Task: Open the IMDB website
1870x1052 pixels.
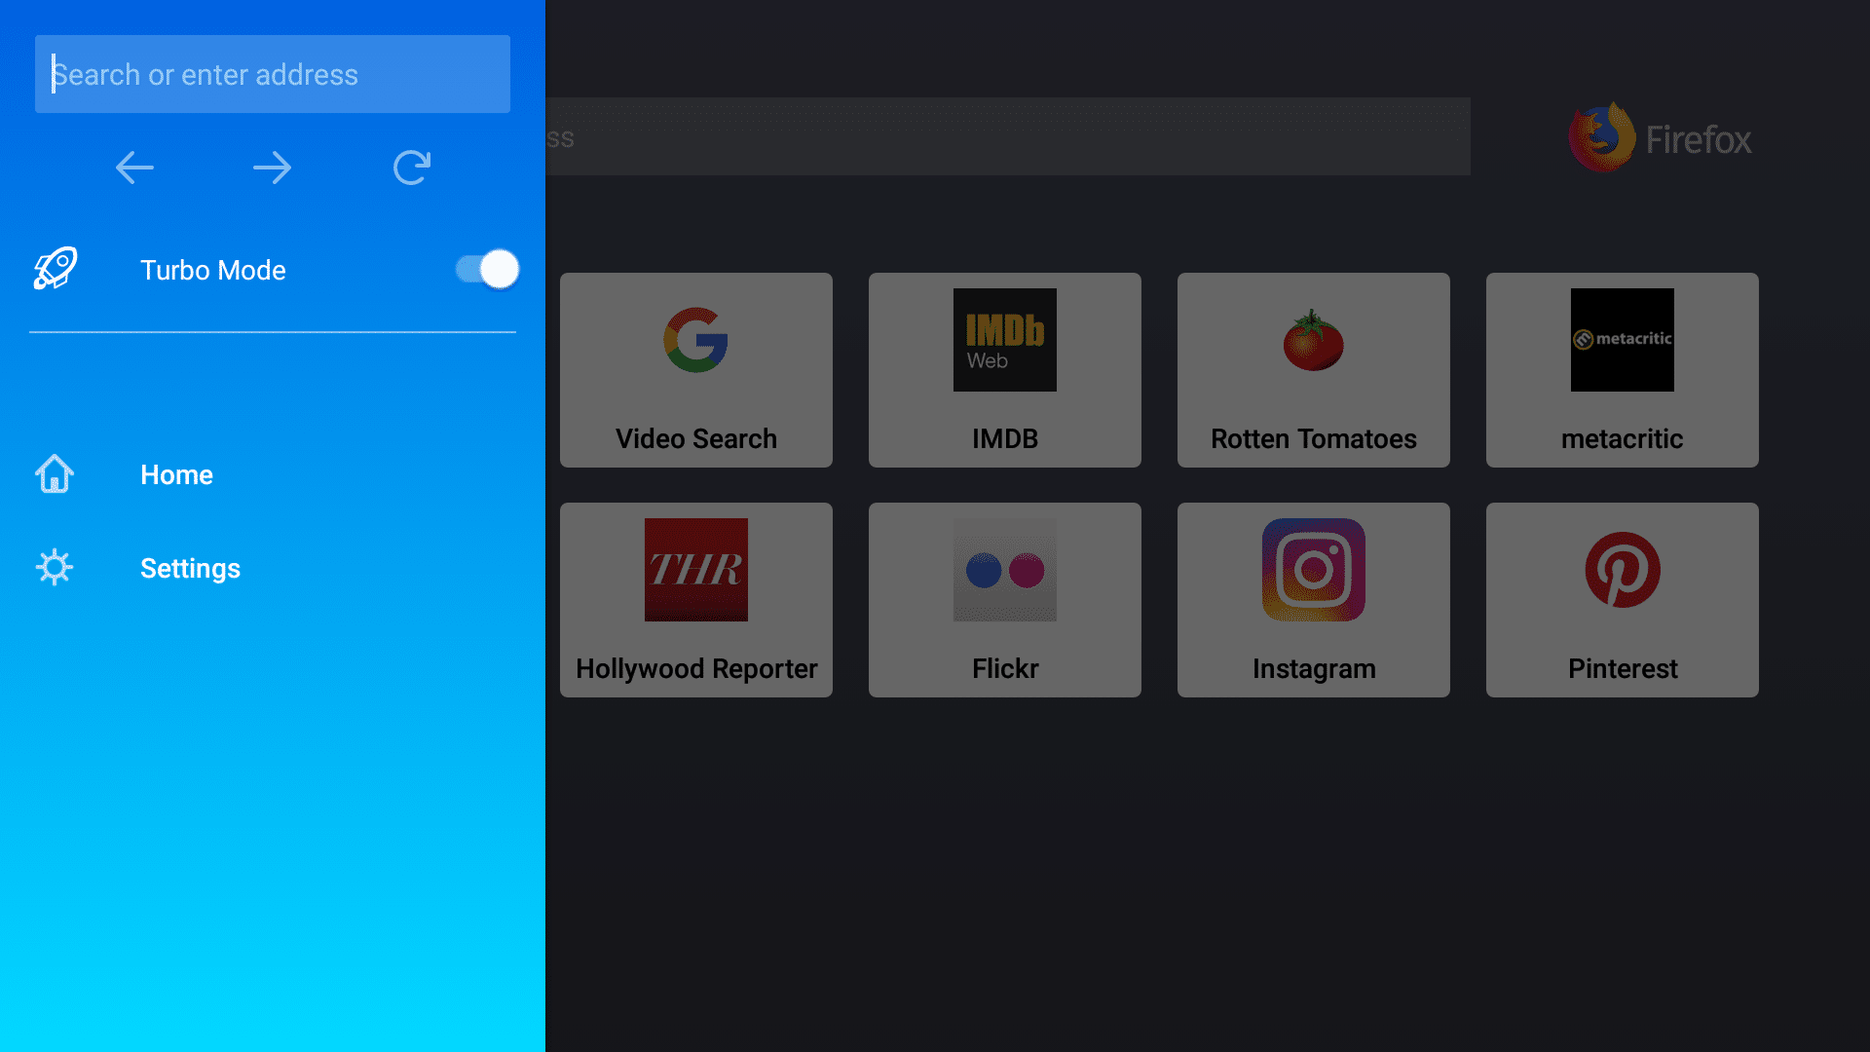Action: 1006,368
